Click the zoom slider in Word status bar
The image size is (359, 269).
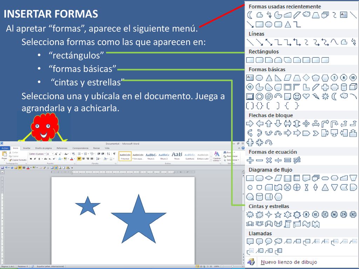232,267
